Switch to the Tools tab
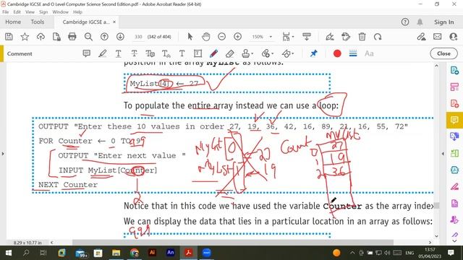The height and width of the screenshot is (260, 463). click(x=37, y=22)
